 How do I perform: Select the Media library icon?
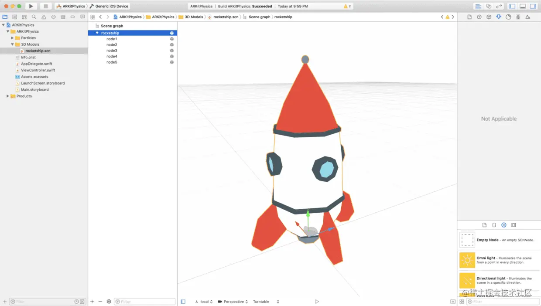tap(514, 224)
